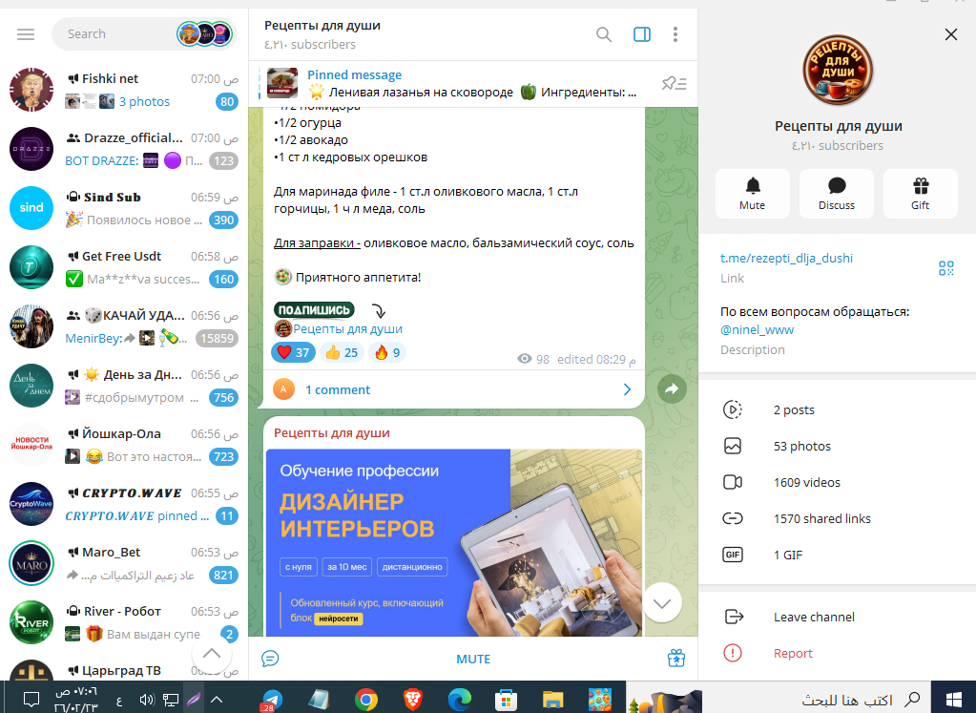
Task: Open stories avatars next to search
Action: (205, 33)
